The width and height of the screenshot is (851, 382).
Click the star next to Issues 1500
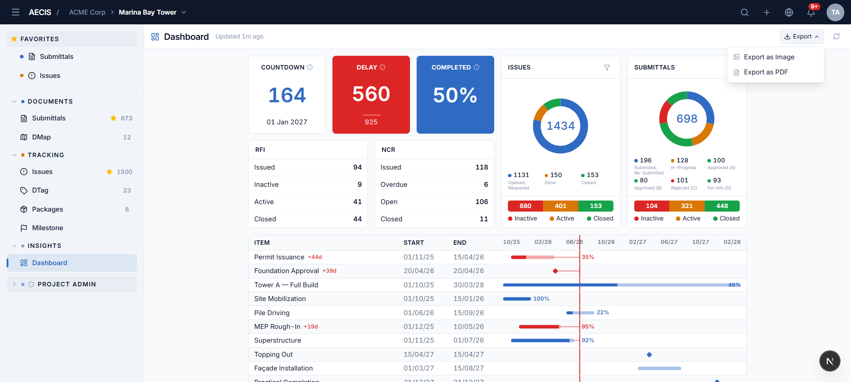109,172
